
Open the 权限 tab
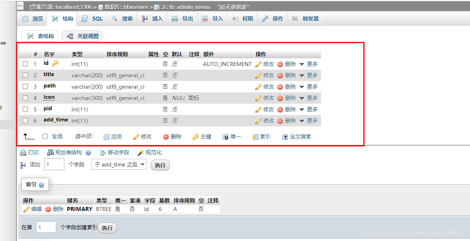tap(242, 19)
